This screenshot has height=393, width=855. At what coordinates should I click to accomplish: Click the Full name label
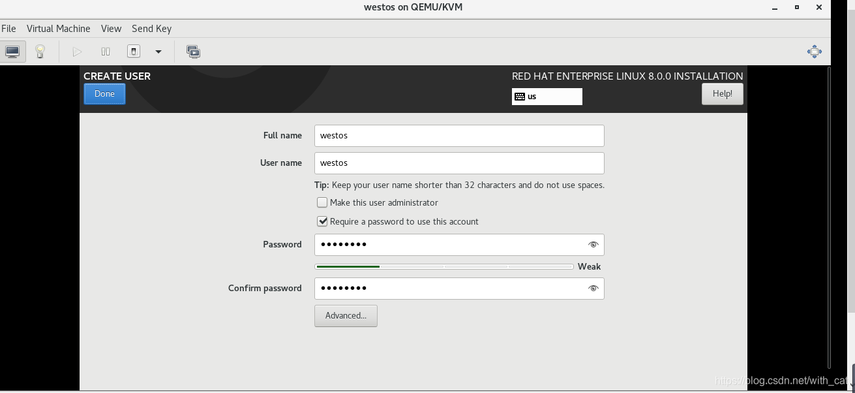(282, 136)
